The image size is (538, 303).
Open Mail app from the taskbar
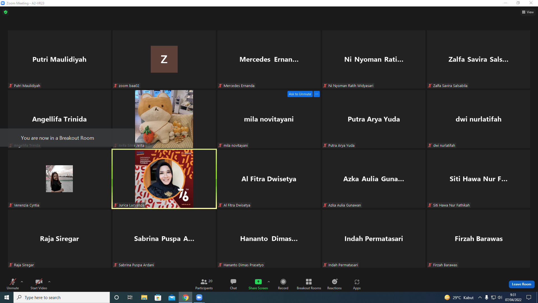[172, 297]
